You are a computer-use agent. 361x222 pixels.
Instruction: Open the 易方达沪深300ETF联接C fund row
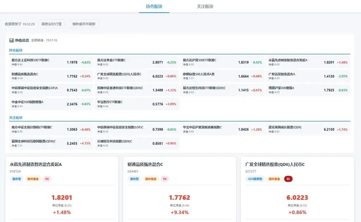[222, 62]
